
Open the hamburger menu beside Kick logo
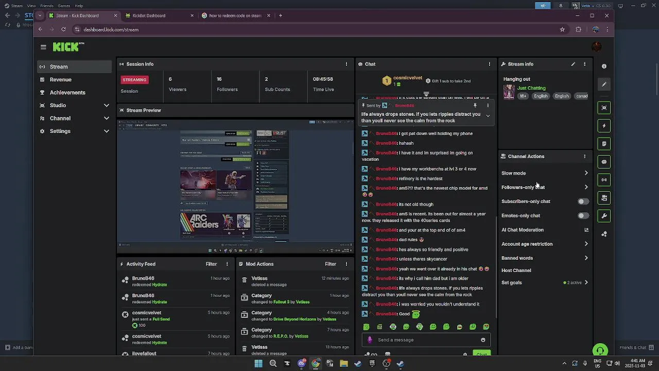pos(43,47)
